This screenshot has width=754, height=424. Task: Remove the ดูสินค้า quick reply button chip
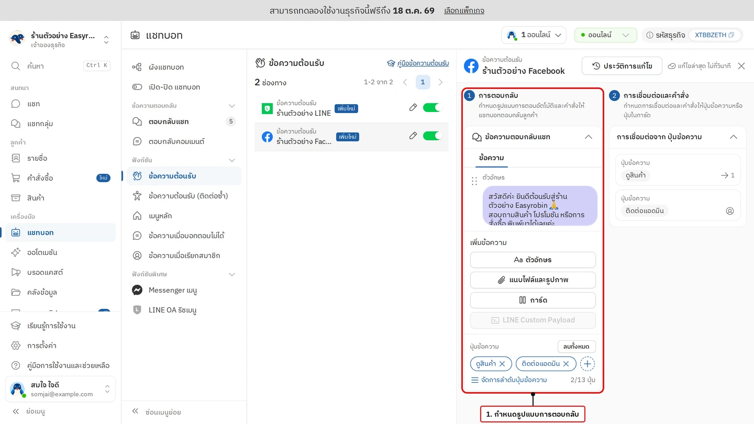[x=502, y=364]
